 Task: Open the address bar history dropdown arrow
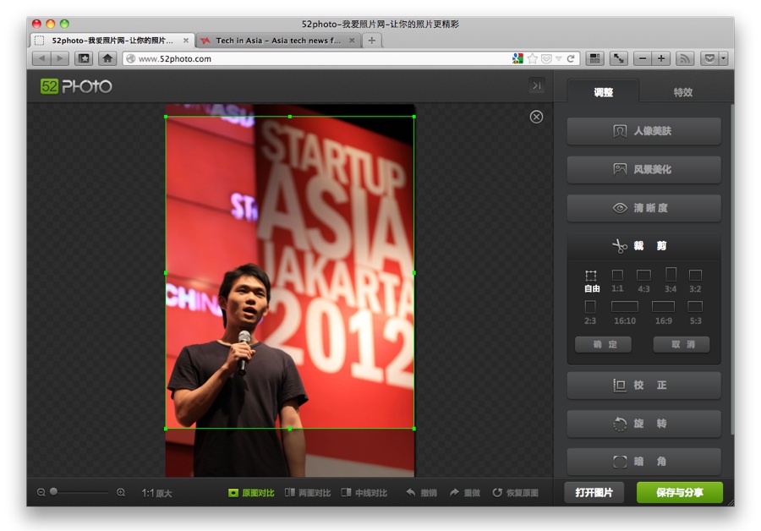click(559, 58)
